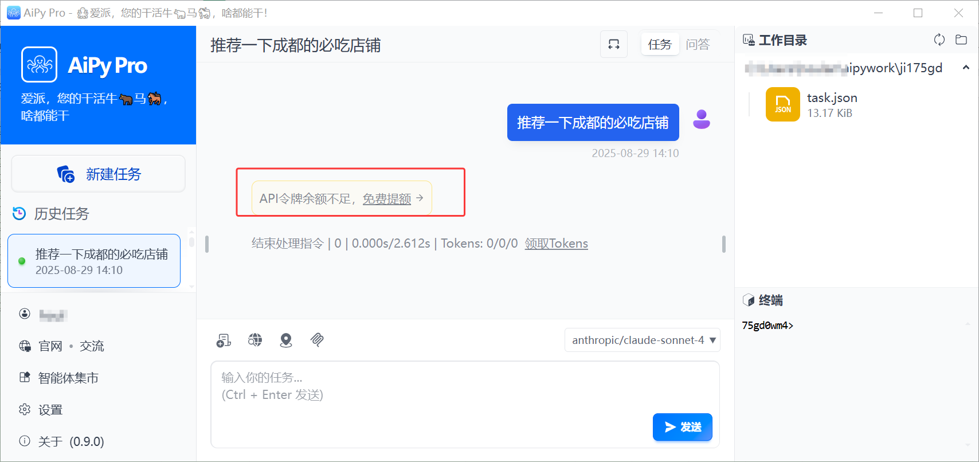Click the location pin icon
The image size is (979, 462).
coord(286,340)
